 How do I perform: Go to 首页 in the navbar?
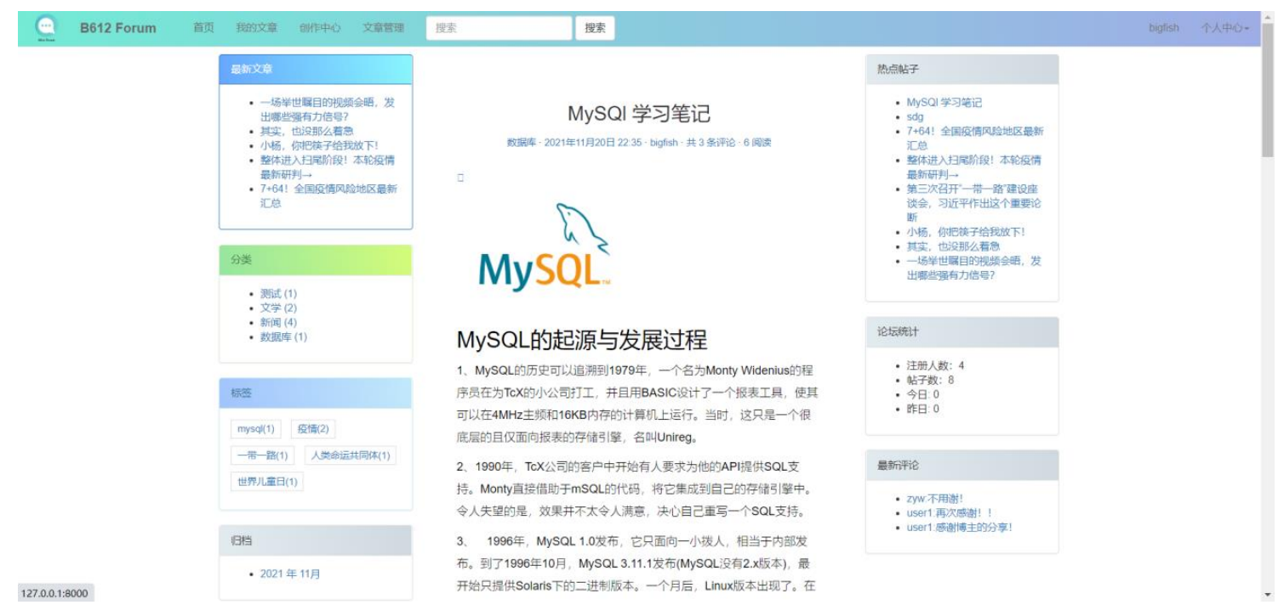click(x=203, y=28)
